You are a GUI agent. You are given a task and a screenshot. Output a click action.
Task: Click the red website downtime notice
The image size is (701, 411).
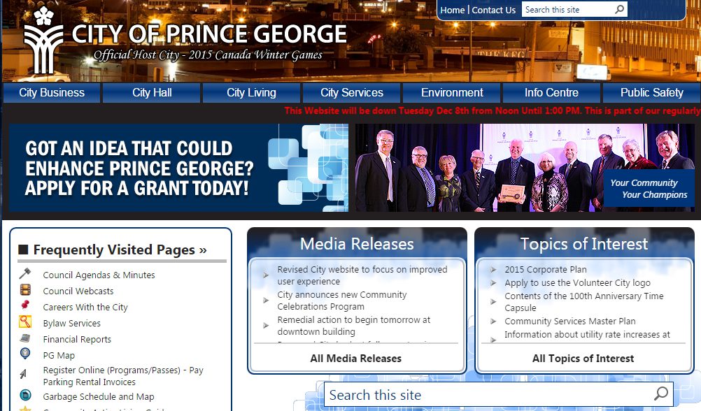pos(493,110)
